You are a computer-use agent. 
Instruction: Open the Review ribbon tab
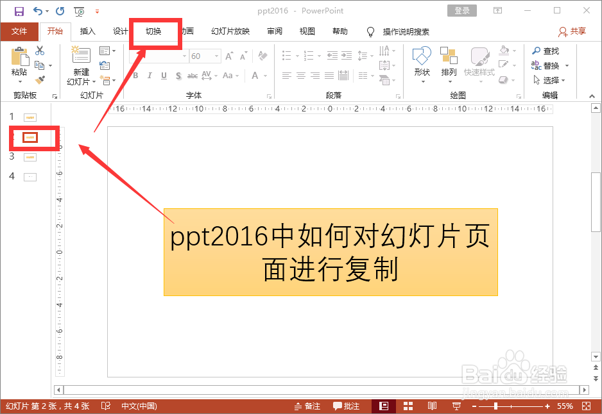pos(275,31)
